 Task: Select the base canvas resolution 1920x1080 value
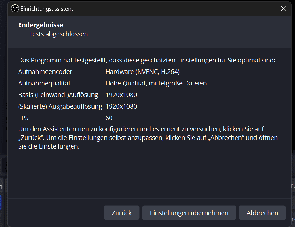pyautogui.click(x=121, y=95)
